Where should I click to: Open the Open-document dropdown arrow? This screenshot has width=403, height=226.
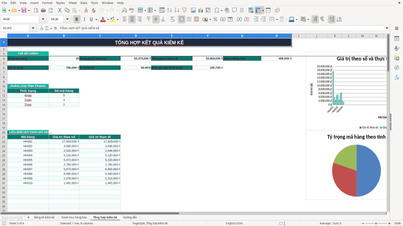pos(18,10)
